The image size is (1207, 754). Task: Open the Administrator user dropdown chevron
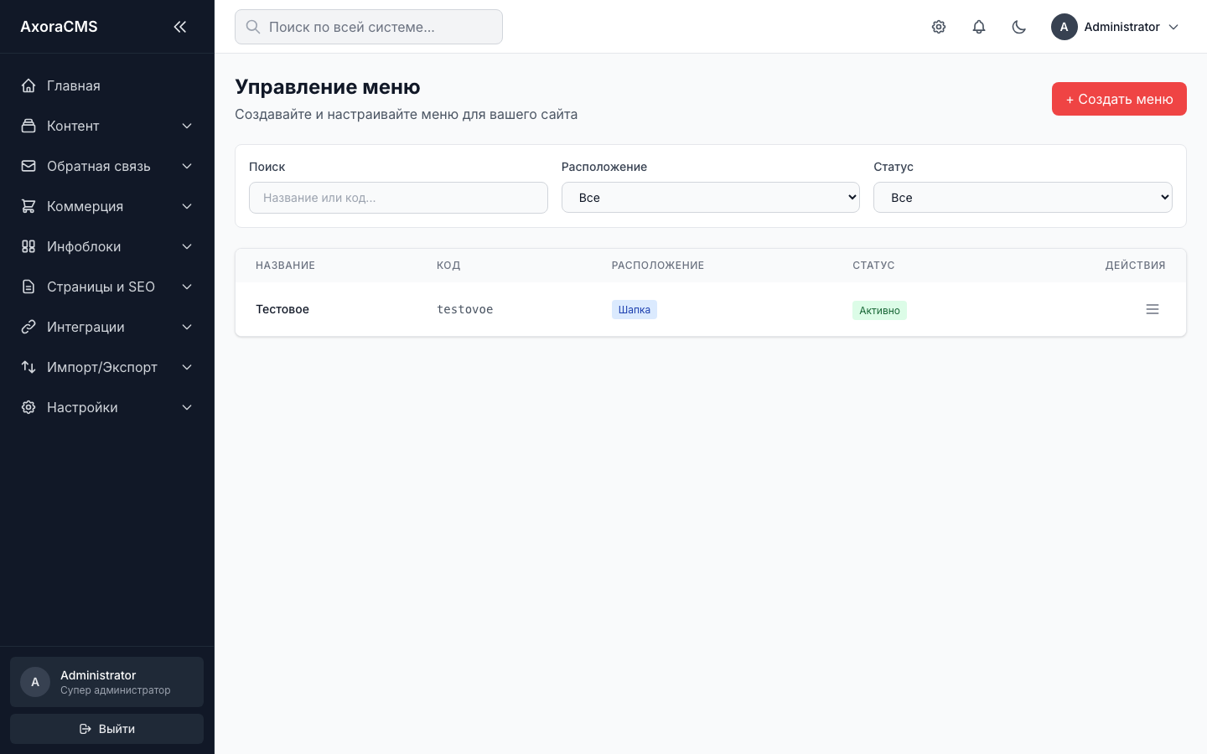[x=1173, y=27]
